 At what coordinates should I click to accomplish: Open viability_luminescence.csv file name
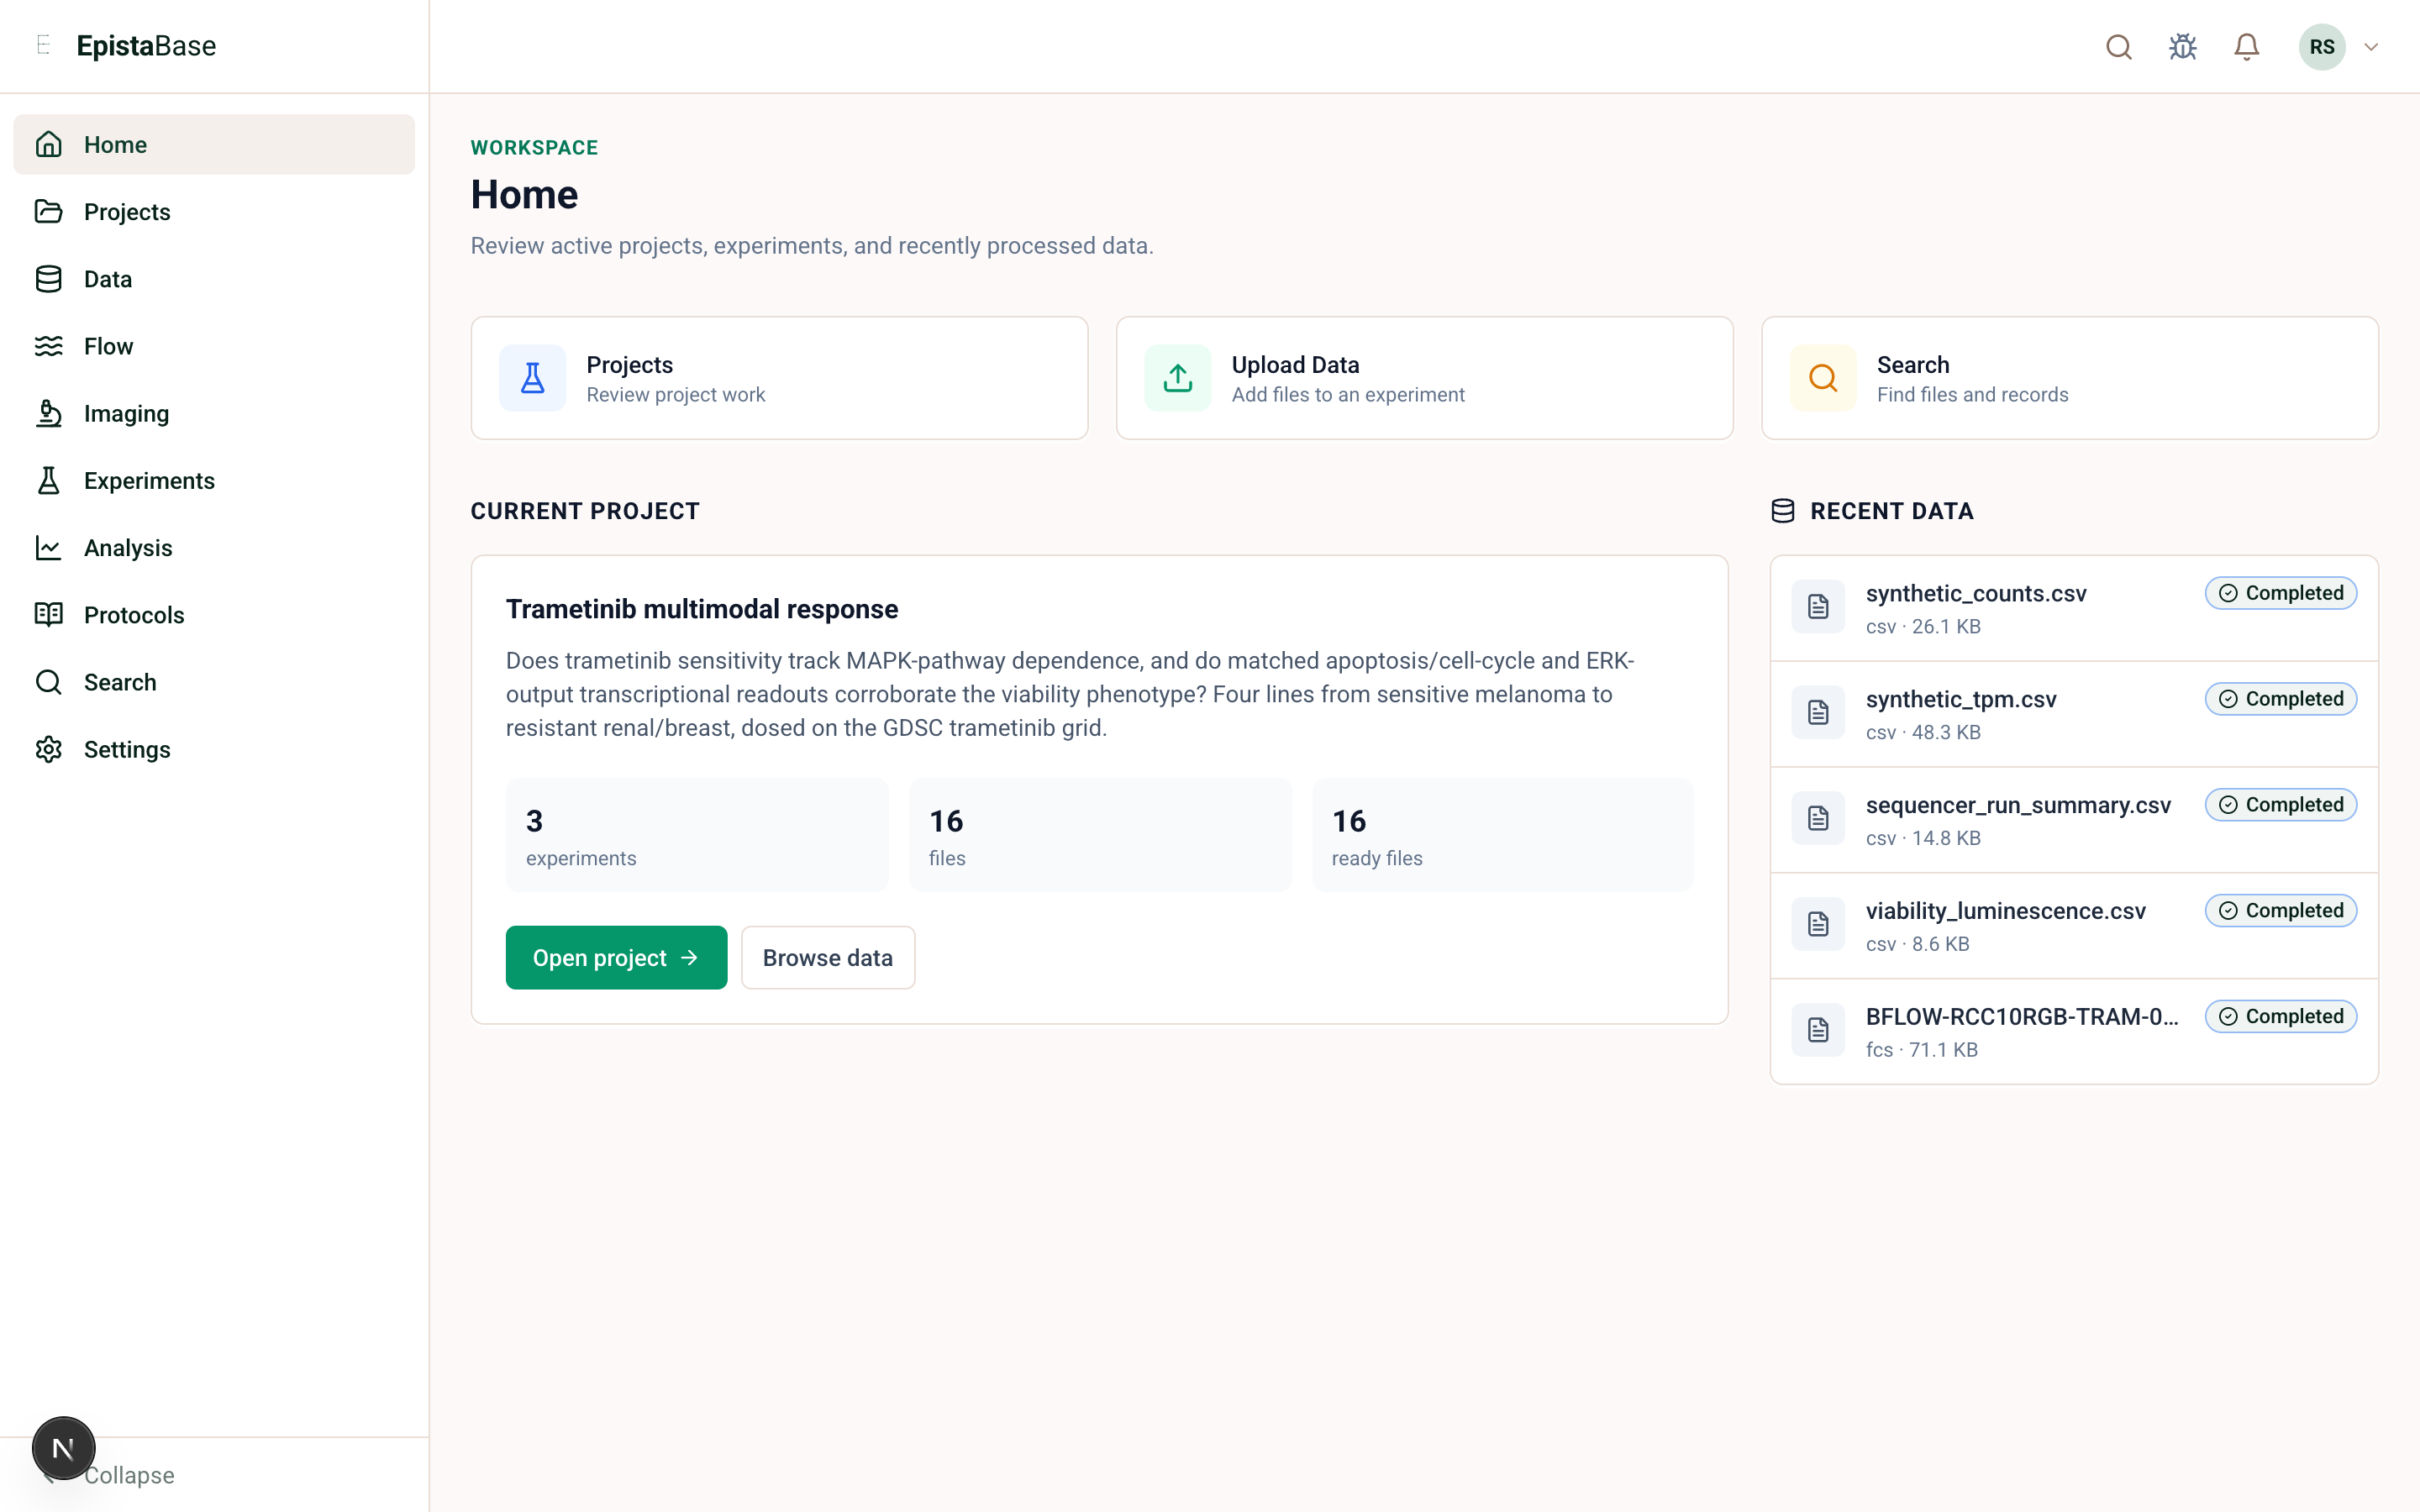coord(2006,911)
